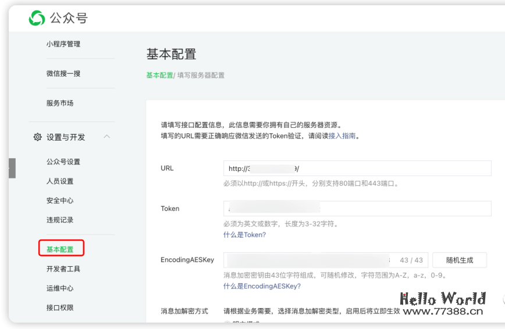Viewport: 505px width, 329px height.
Task: Click the 随机生成 button
Action: pyautogui.click(x=460, y=260)
